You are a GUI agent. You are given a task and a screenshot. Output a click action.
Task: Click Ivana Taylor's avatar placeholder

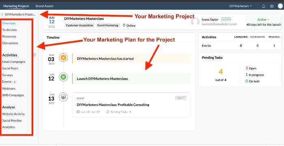195,21
